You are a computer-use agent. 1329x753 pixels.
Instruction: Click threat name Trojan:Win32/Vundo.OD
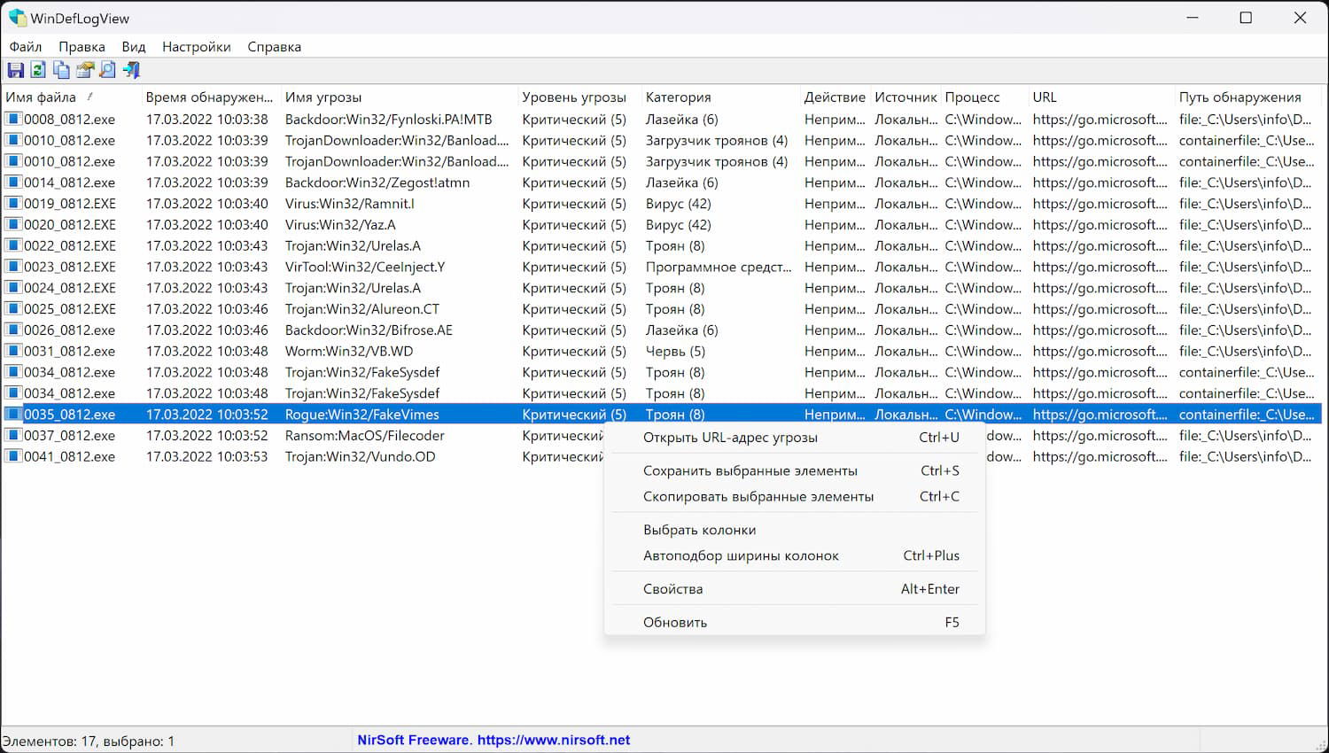(361, 456)
